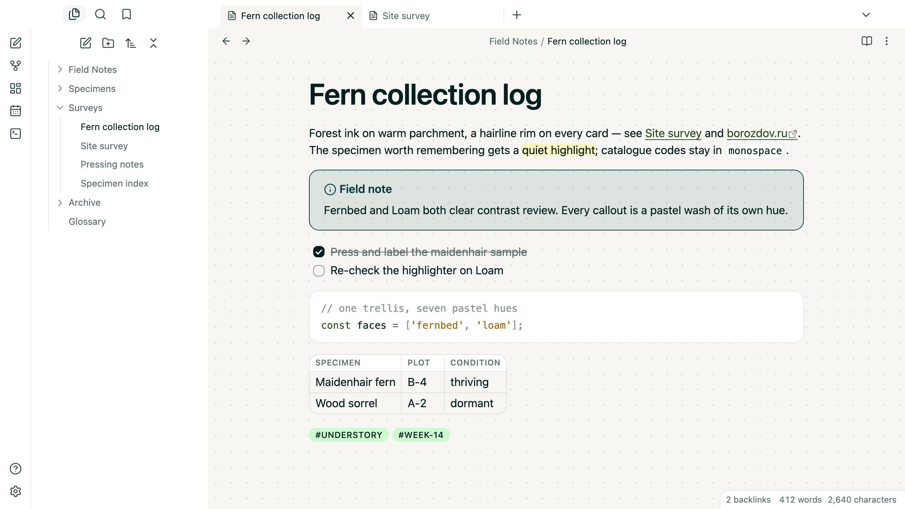Click the Field note callout title

point(366,189)
